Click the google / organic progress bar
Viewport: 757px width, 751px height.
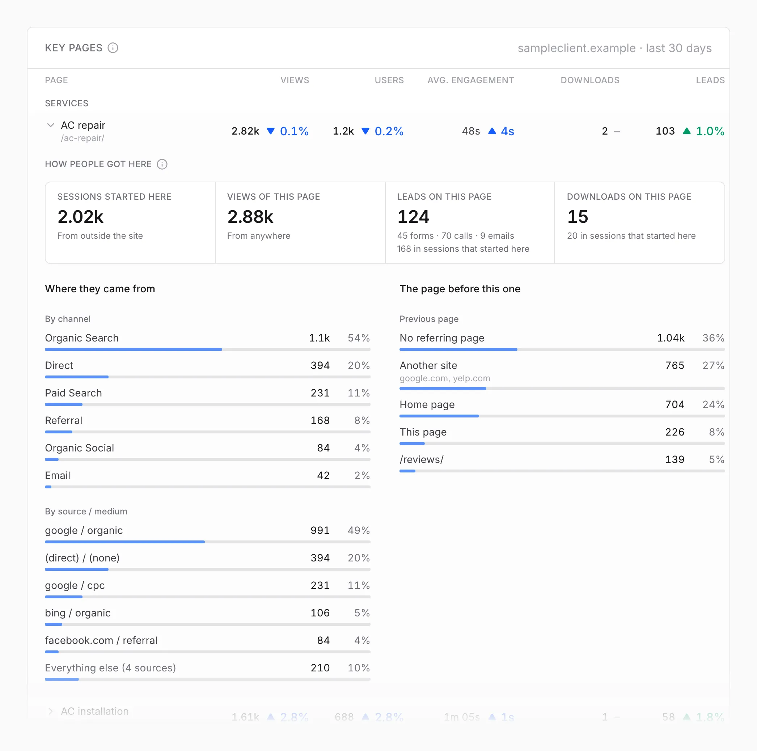tap(208, 542)
